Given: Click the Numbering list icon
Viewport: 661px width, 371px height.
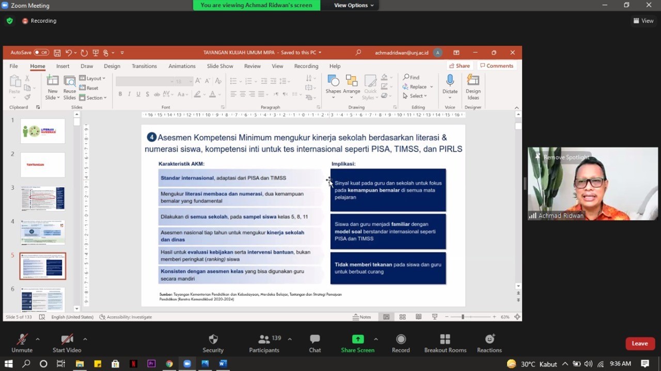Looking at the screenshot, I should pos(249,81).
